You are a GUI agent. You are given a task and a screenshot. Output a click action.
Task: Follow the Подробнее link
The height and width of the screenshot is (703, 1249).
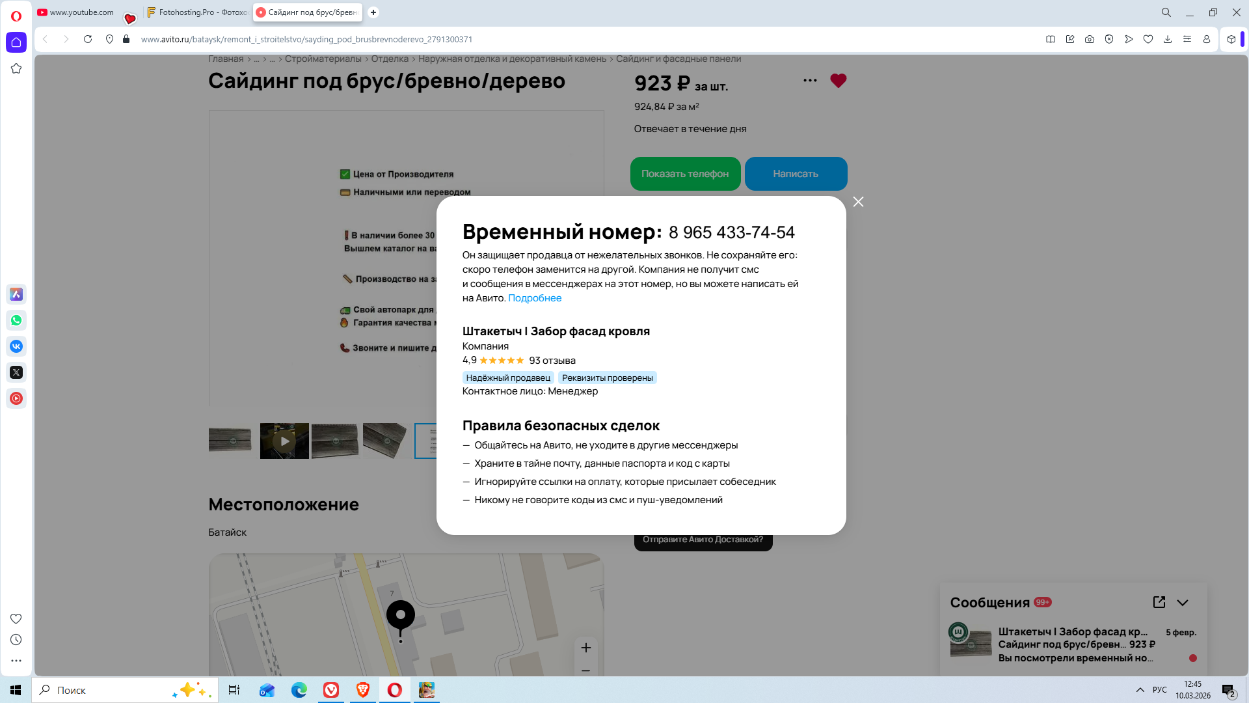coord(535,298)
